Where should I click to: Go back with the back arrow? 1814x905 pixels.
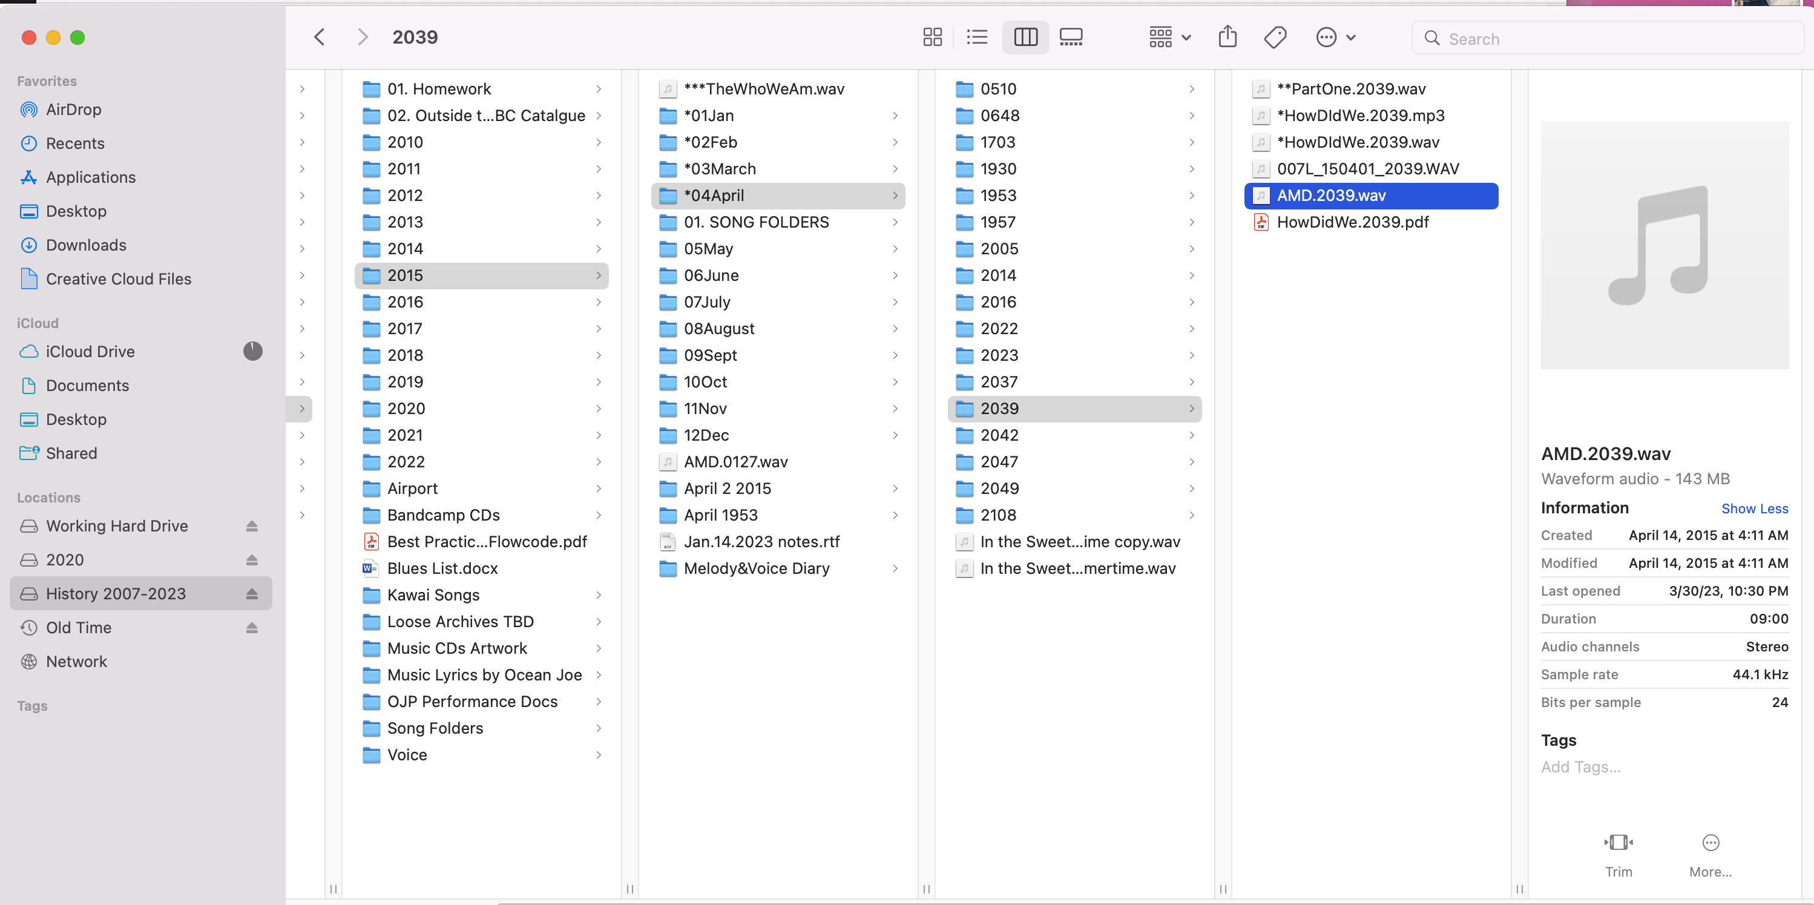pos(319,38)
